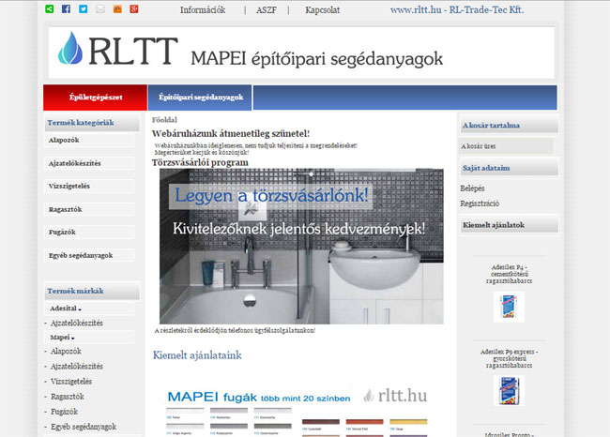Open Fugázók under the Mapei brand
This screenshot has width=610, height=437.
point(64,412)
